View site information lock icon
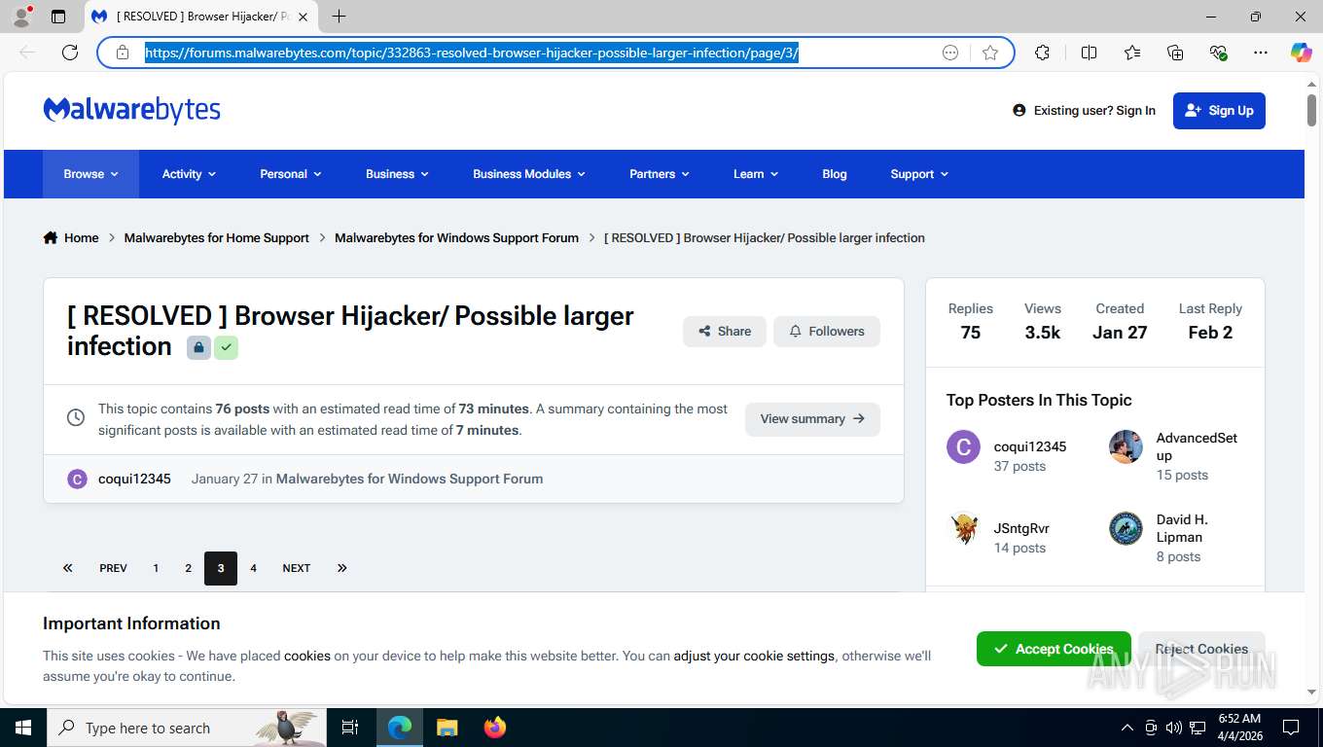 [x=123, y=53]
